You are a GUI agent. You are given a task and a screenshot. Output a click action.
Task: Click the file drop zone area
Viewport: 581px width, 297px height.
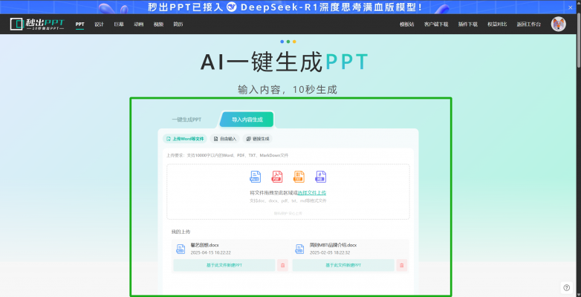pyautogui.click(x=288, y=192)
